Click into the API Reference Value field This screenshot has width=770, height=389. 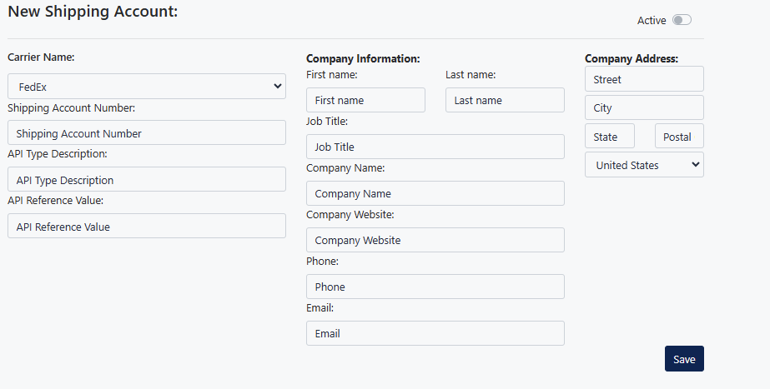[146, 226]
